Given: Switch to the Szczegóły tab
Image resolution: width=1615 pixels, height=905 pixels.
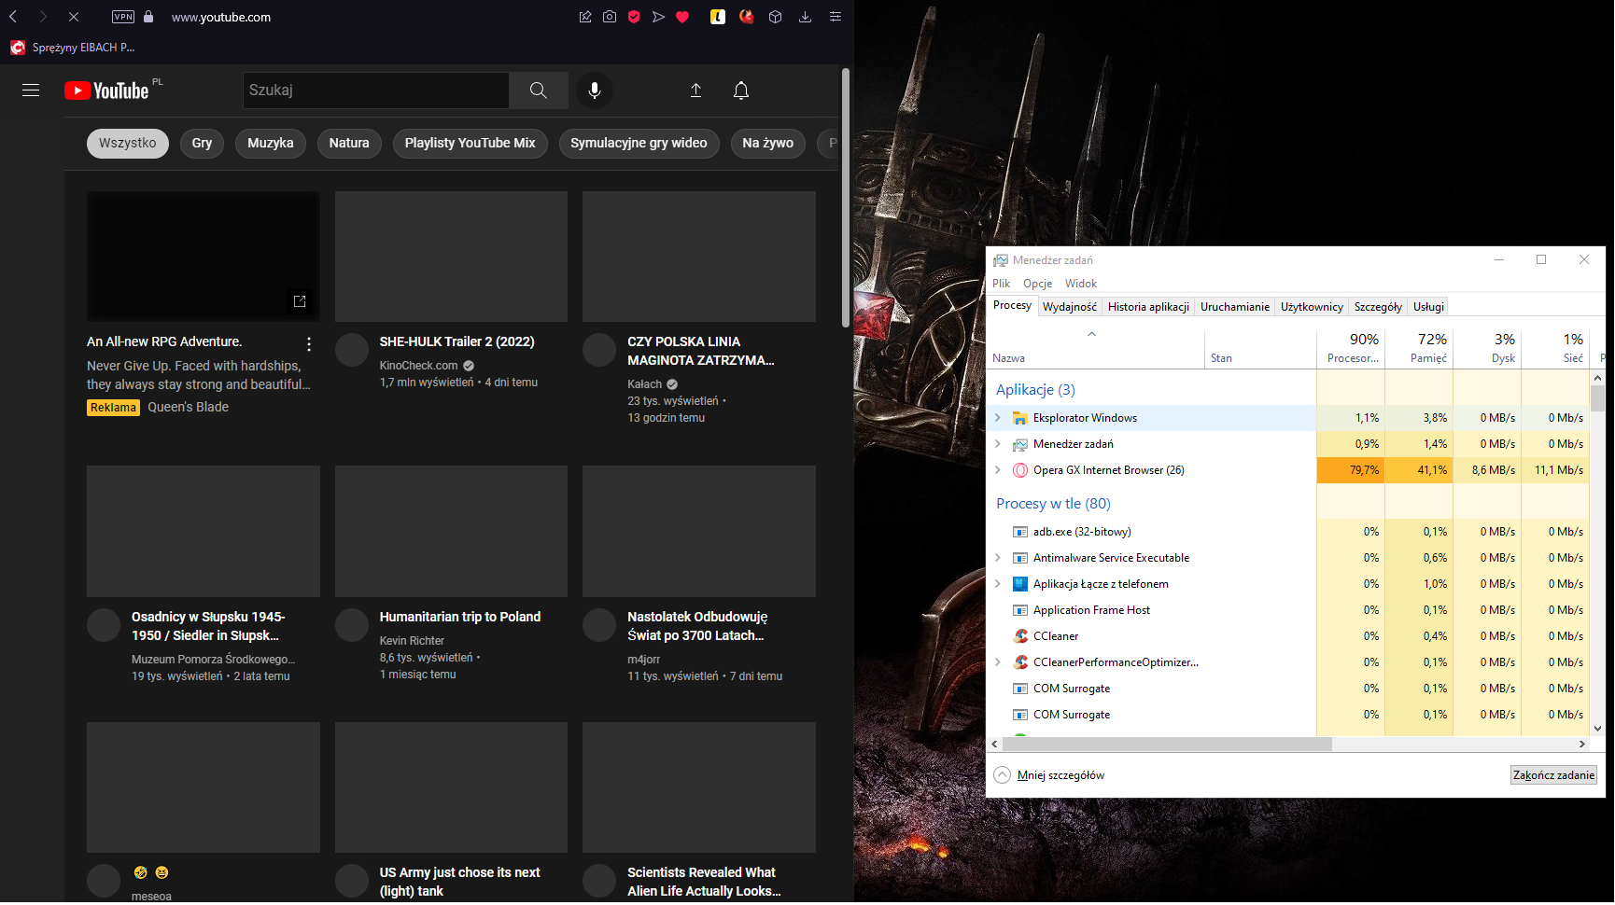Looking at the screenshot, I should 1379,307.
